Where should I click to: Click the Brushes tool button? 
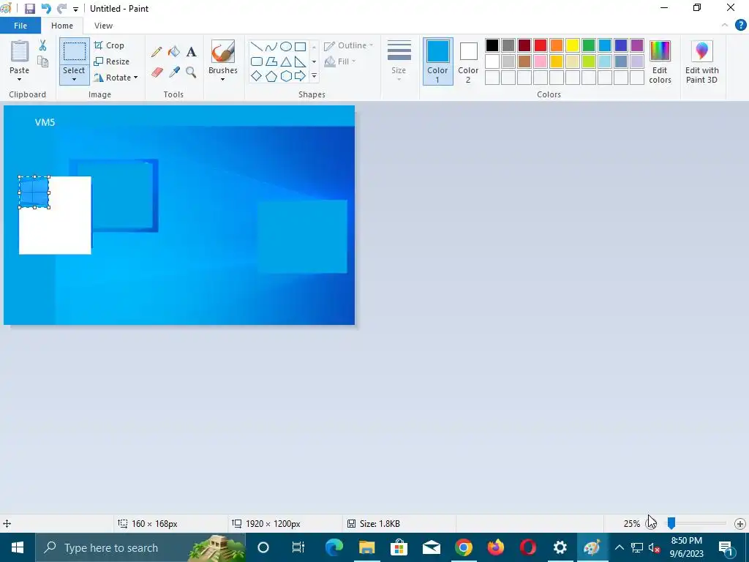click(x=223, y=52)
